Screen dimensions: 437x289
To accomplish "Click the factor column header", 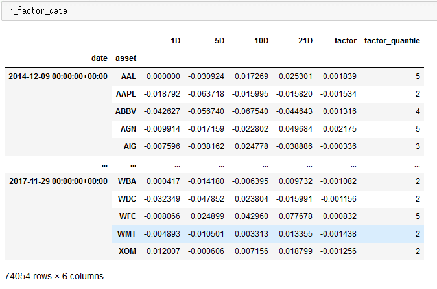I will pyautogui.click(x=346, y=41).
